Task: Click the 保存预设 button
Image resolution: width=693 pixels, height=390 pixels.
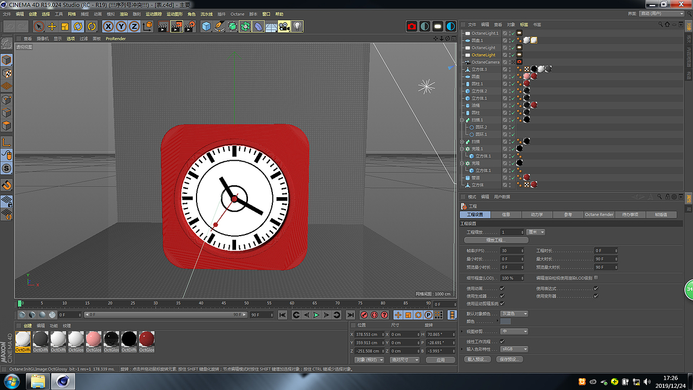Action: click(511, 359)
